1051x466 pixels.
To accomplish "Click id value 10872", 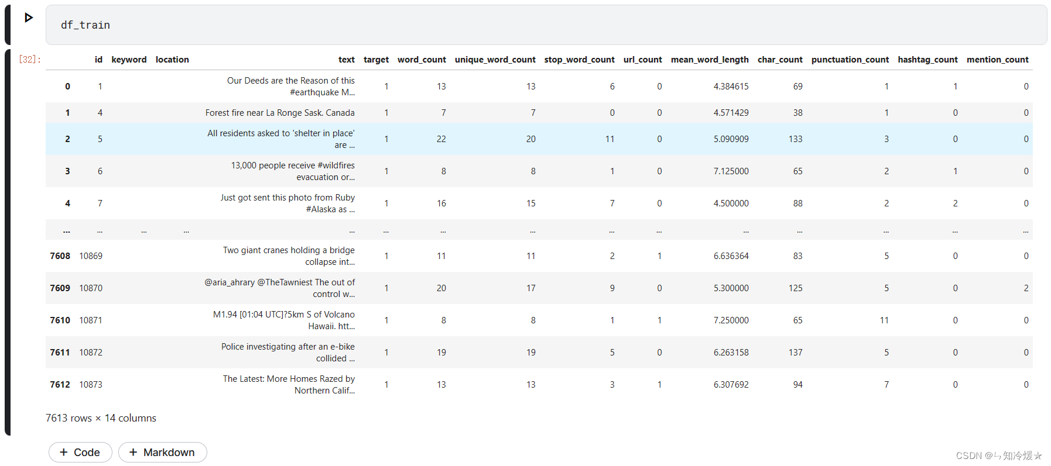I will (91, 353).
